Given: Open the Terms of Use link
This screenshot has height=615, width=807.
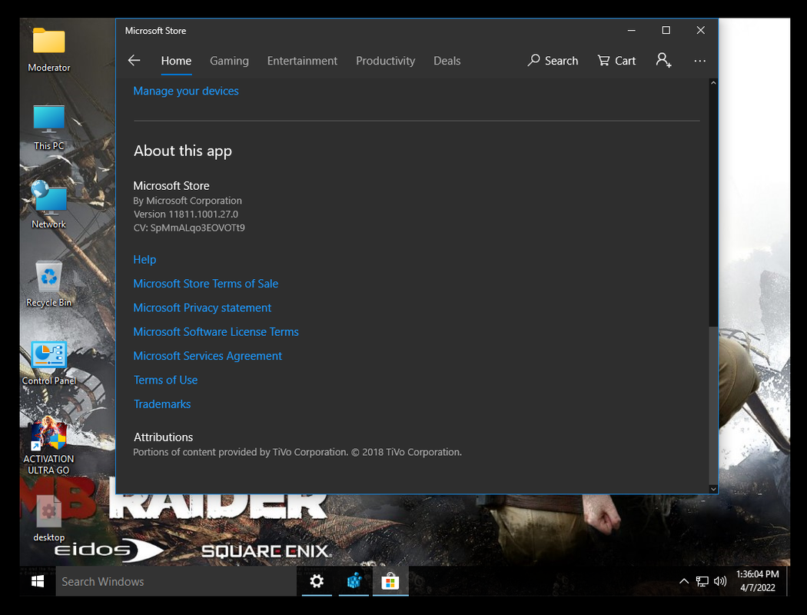Looking at the screenshot, I should [166, 381].
